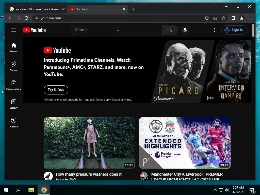The height and width of the screenshot is (195, 260).
Task: Click the Try it free button
Action: 56,90
